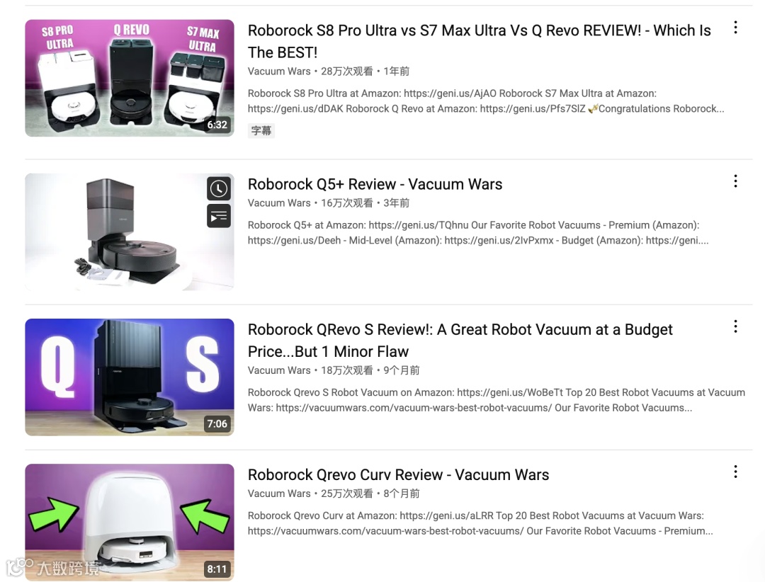Open the QRevo S video thumbnail
The image size is (765, 582).
(130, 377)
